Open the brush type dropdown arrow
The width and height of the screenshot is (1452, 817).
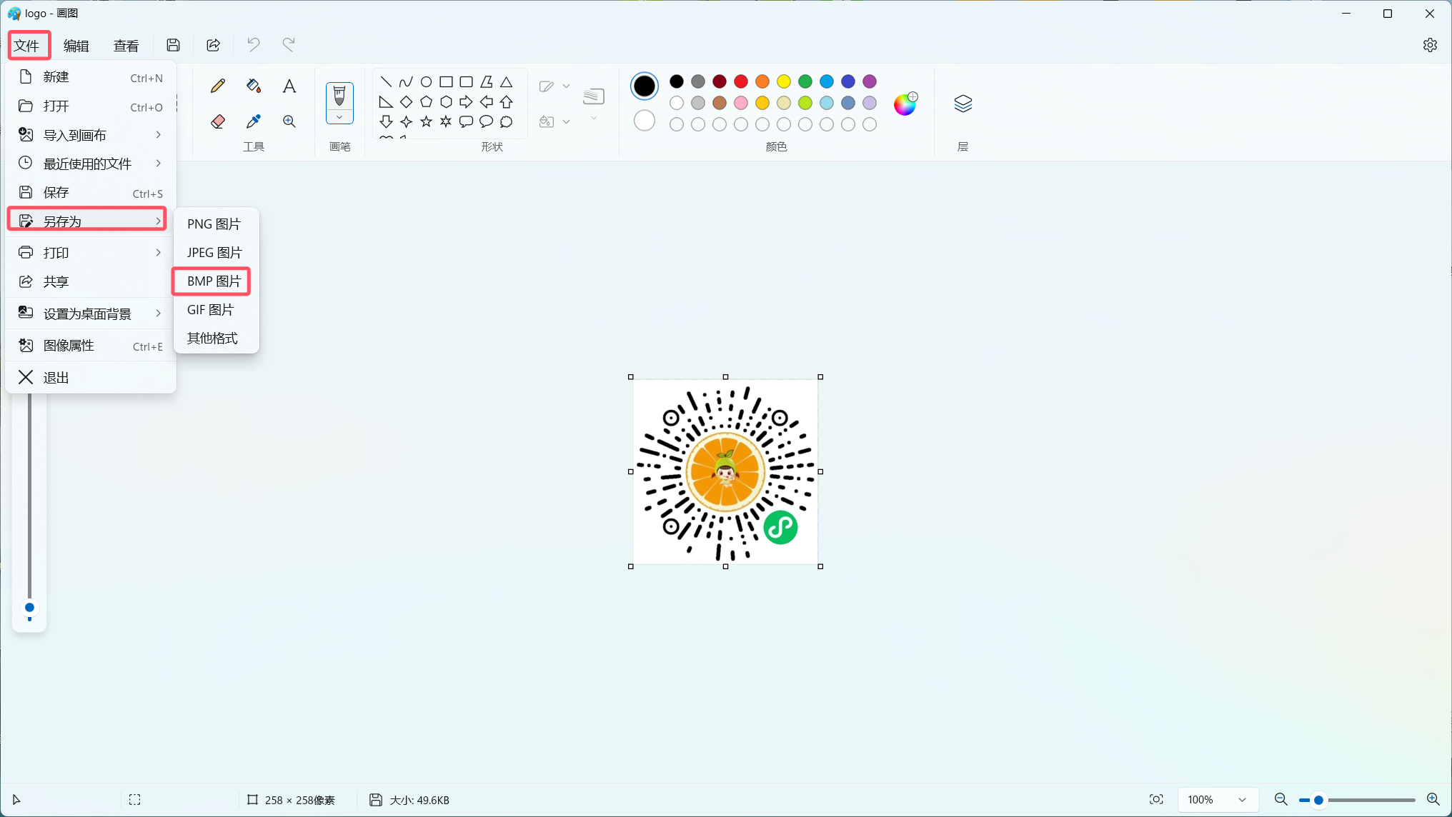[x=339, y=117]
